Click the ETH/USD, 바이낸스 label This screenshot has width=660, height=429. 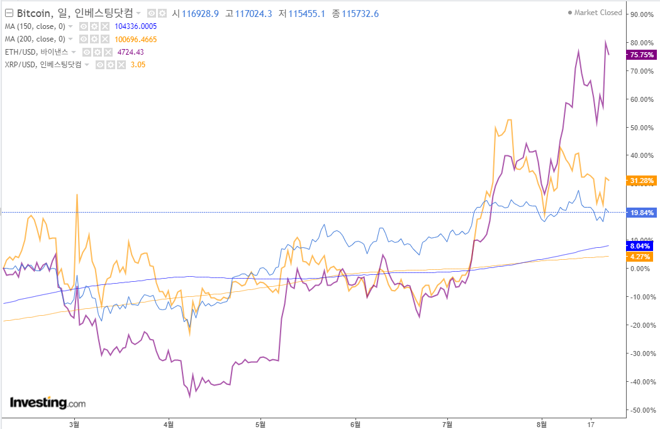[36, 52]
